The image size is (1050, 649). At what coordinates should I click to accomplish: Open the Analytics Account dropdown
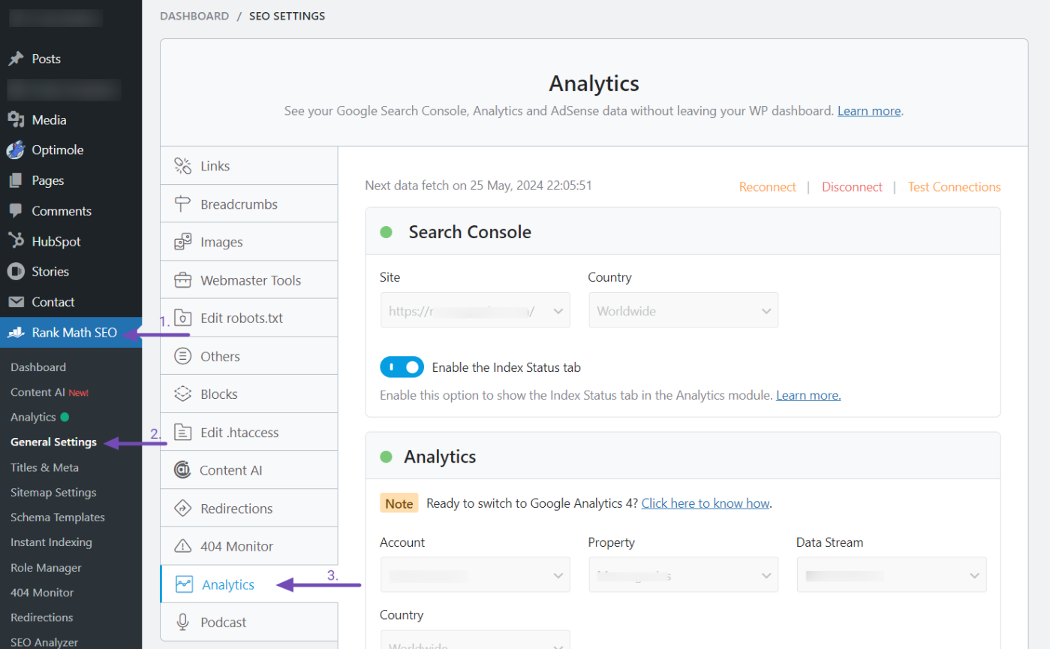click(x=475, y=575)
